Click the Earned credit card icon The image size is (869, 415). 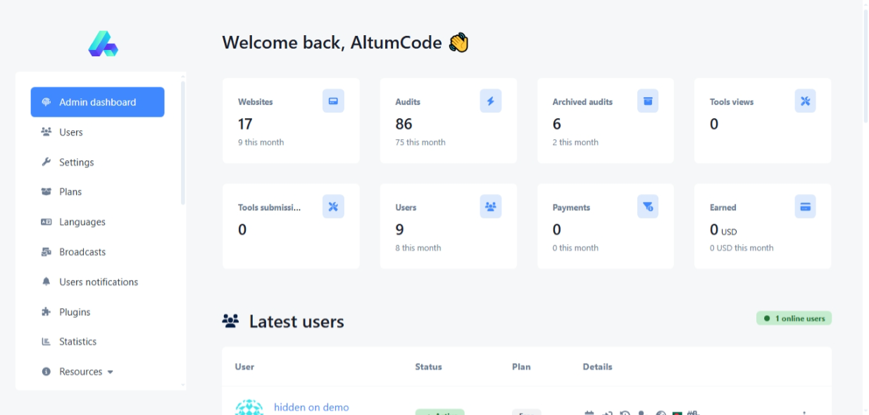coord(805,207)
